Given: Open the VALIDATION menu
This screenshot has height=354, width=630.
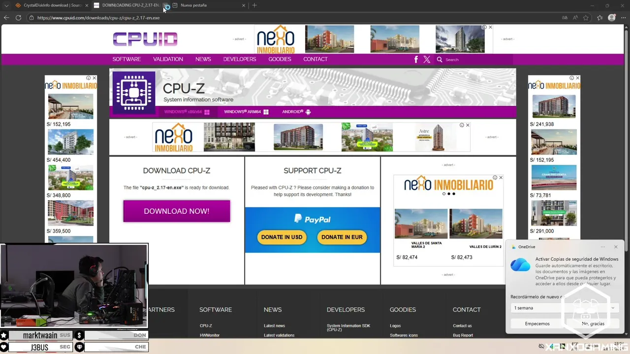Looking at the screenshot, I should [168, 59].
